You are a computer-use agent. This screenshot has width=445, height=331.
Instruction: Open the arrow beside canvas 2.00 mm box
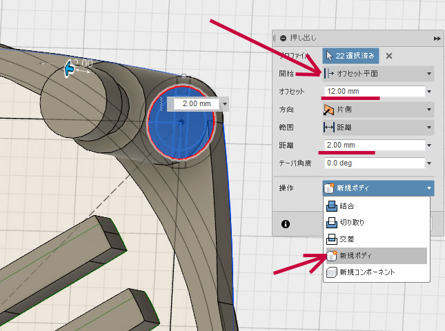(224, 104)
